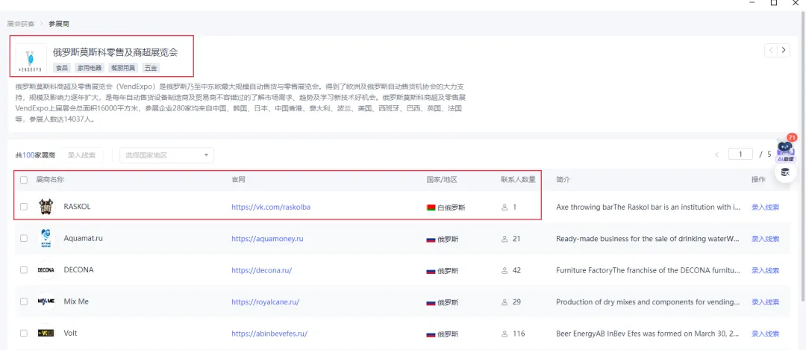Image resolution: width=806 pixels, height=350 pixels.
Task: Click the 展商名称 column header
Action: (x=50, y=180)
